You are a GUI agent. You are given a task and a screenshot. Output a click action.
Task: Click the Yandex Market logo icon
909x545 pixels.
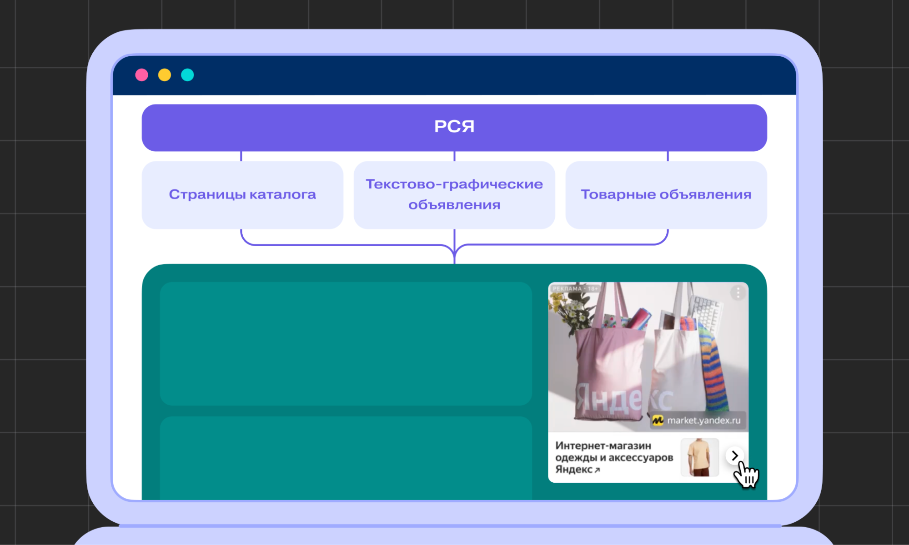pos(658,421)
